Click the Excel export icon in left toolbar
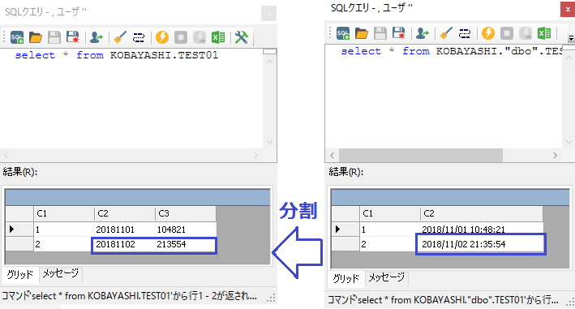Screen dimensions: 575x309 click(x=218, y=37)
